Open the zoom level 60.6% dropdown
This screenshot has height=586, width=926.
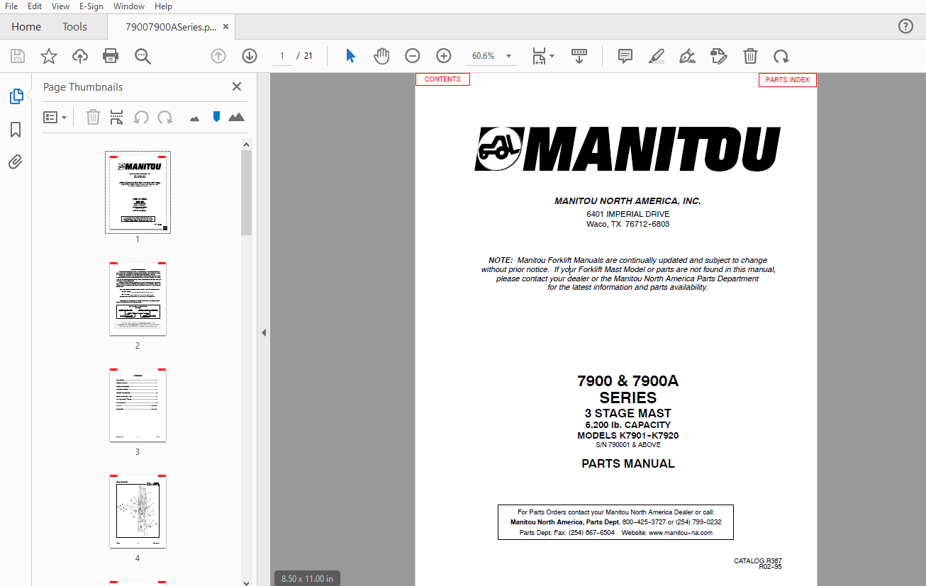click(492, 56)
